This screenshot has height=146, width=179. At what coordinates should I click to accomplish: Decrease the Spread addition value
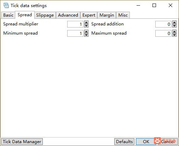(x=174, y=26)
